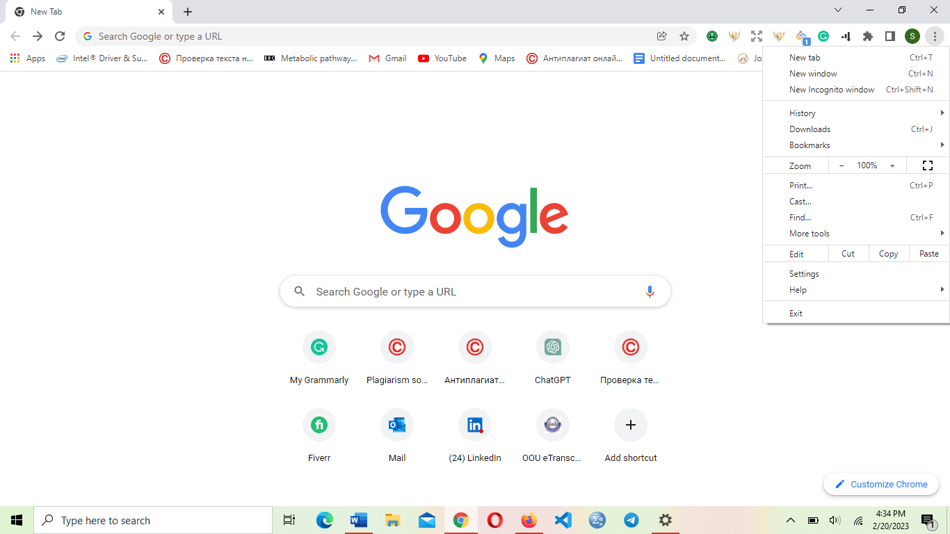Increase zoom with the plus button

tap(892, 165)
